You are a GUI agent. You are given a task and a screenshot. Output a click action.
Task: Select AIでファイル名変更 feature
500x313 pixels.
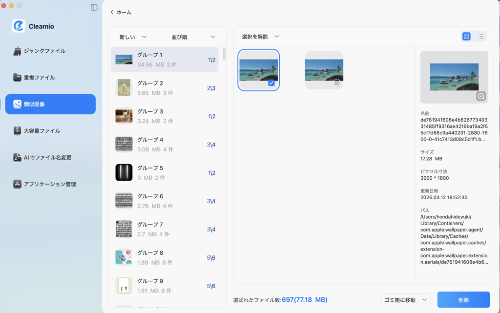(50, 157)
